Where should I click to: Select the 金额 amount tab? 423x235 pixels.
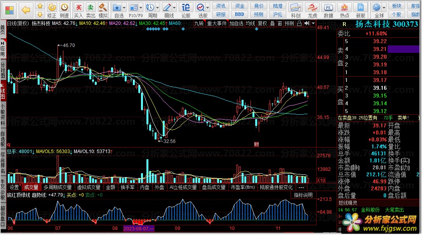coord(110,187)
